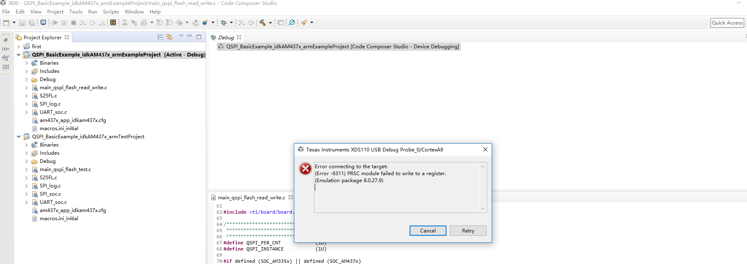
Task: Click the dialog scrollbar up arrow
Action: pos(483,167)
